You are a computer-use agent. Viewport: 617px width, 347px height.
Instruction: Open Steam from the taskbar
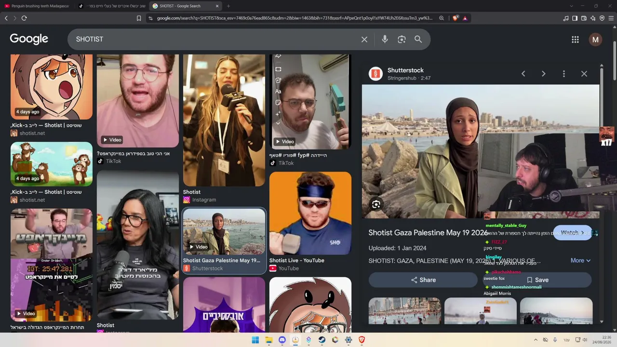coord(322,340)
